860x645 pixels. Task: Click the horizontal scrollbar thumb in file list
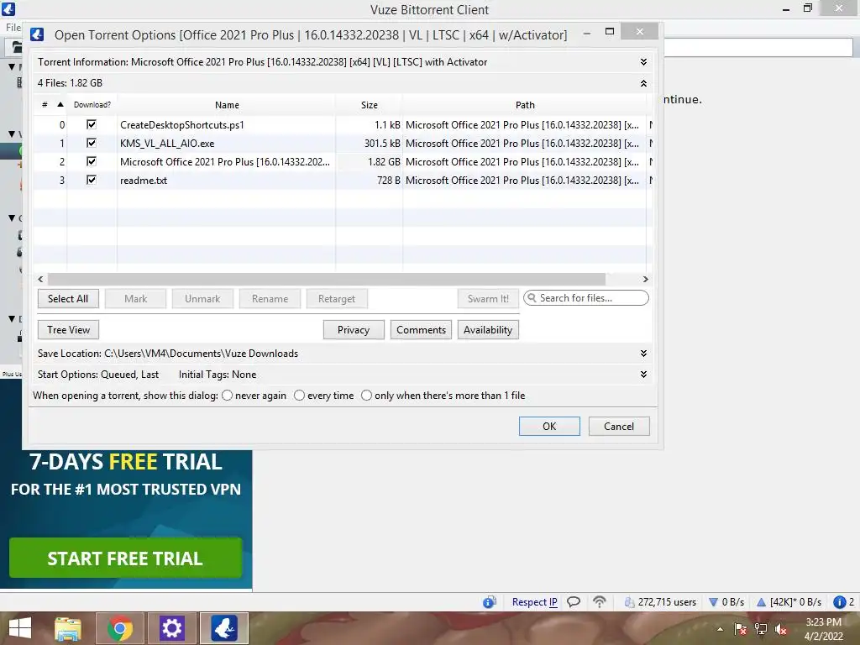tap(327, 279)
